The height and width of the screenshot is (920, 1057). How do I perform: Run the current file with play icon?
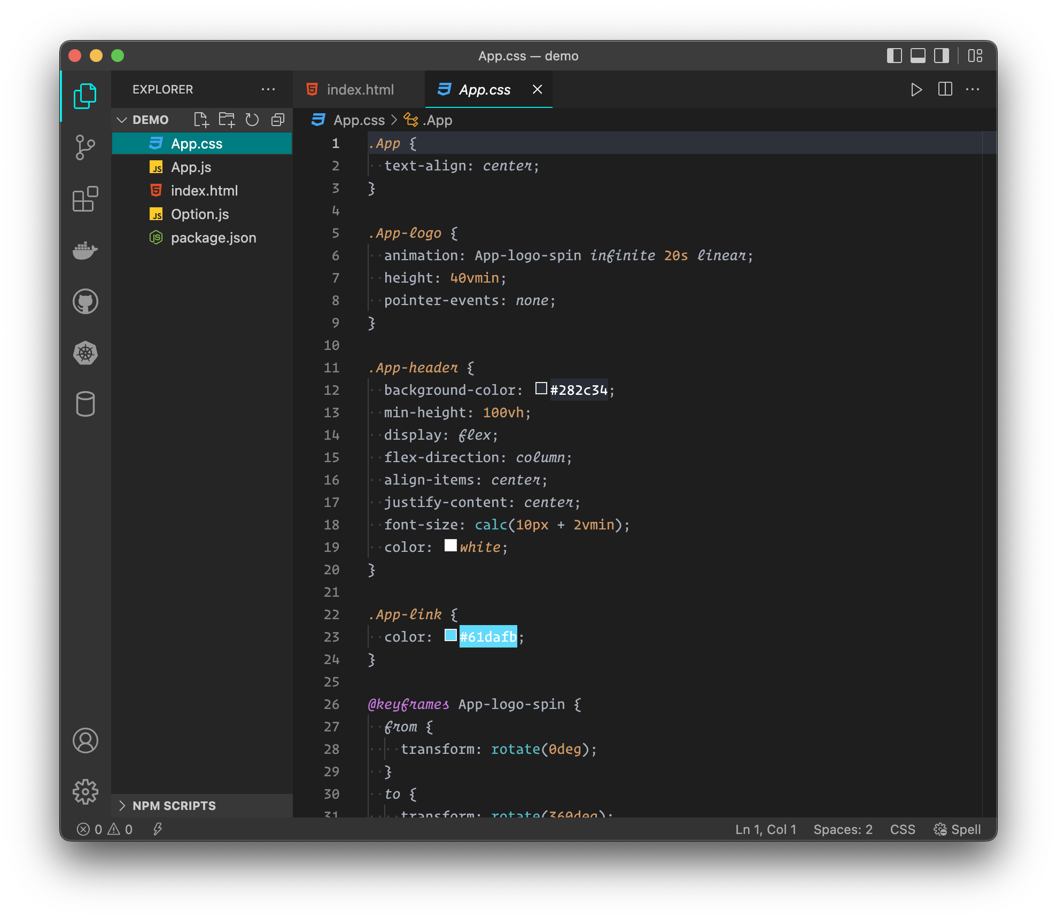point(916,89)
